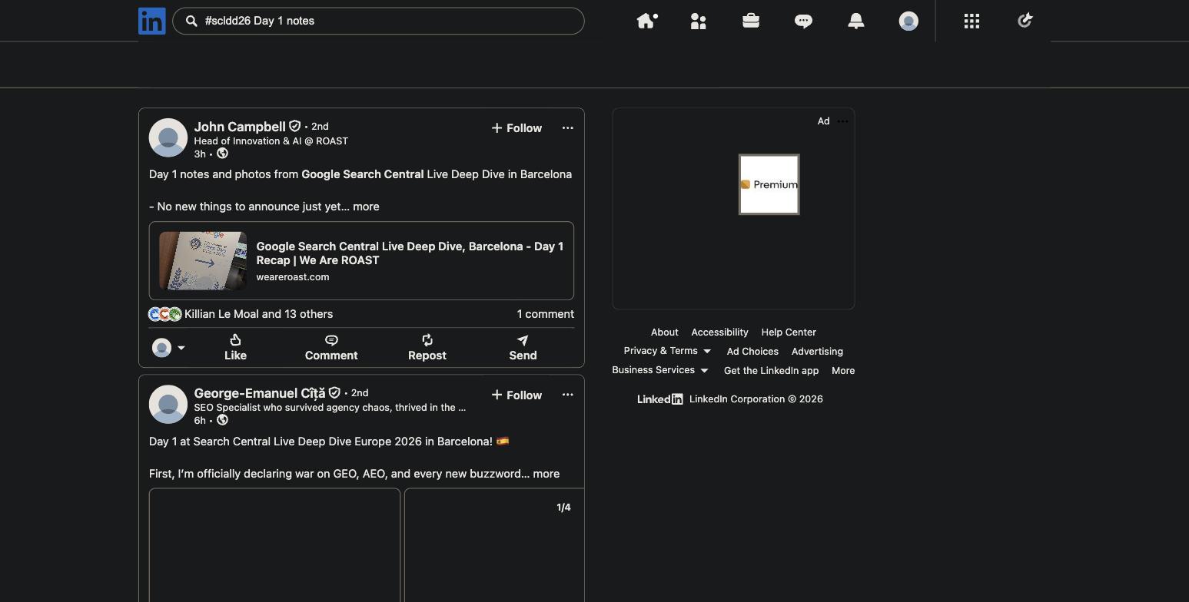Click the headline "Head of Innovation & AI @ ROAST"

pyautogui.click(x=271, y=141)
